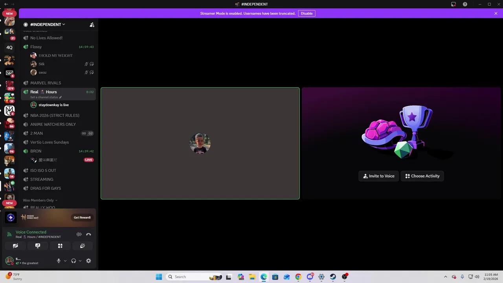Collapse Woo Members Only category
The image size is (503, 283).
pos(40,200)
